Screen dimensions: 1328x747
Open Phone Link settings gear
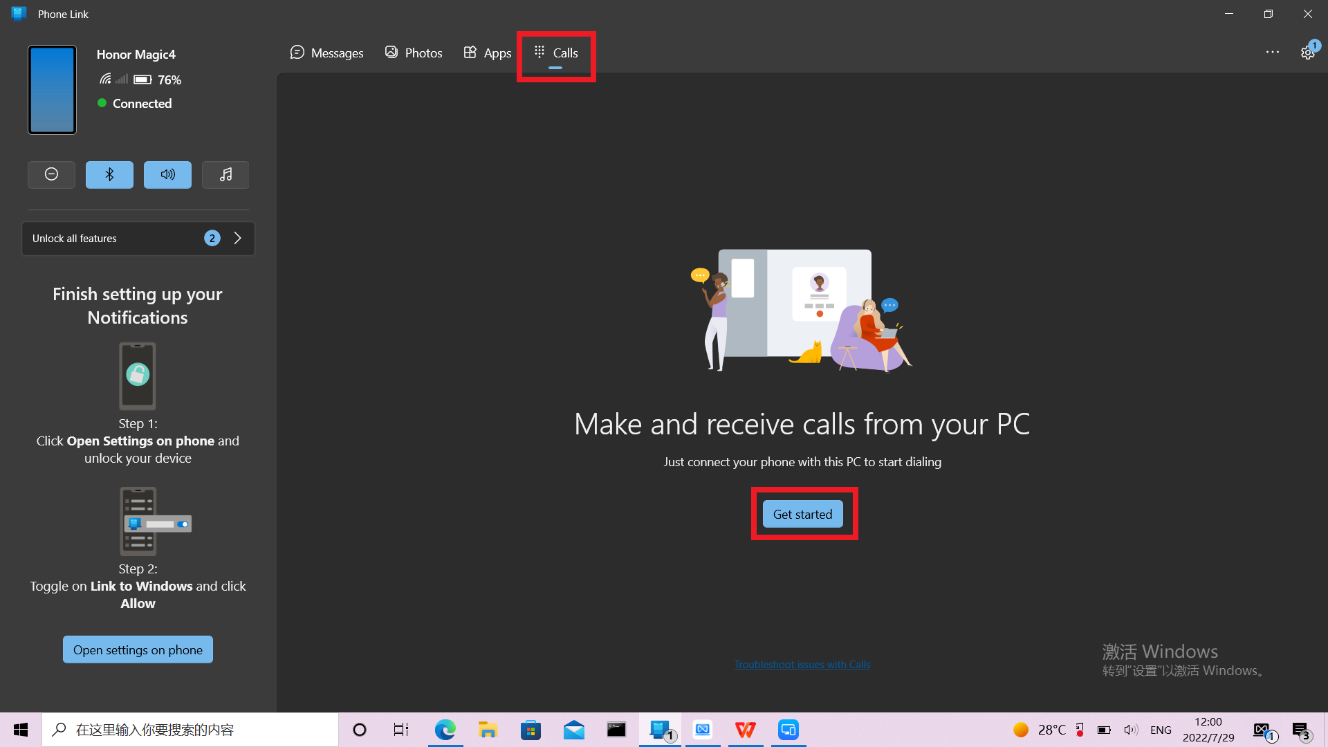tap(1307, 53)
